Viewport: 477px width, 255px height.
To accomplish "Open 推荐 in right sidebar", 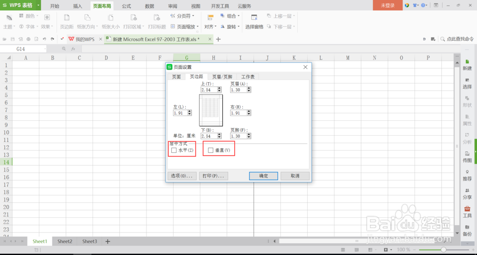I will click(x=467, y=175).
